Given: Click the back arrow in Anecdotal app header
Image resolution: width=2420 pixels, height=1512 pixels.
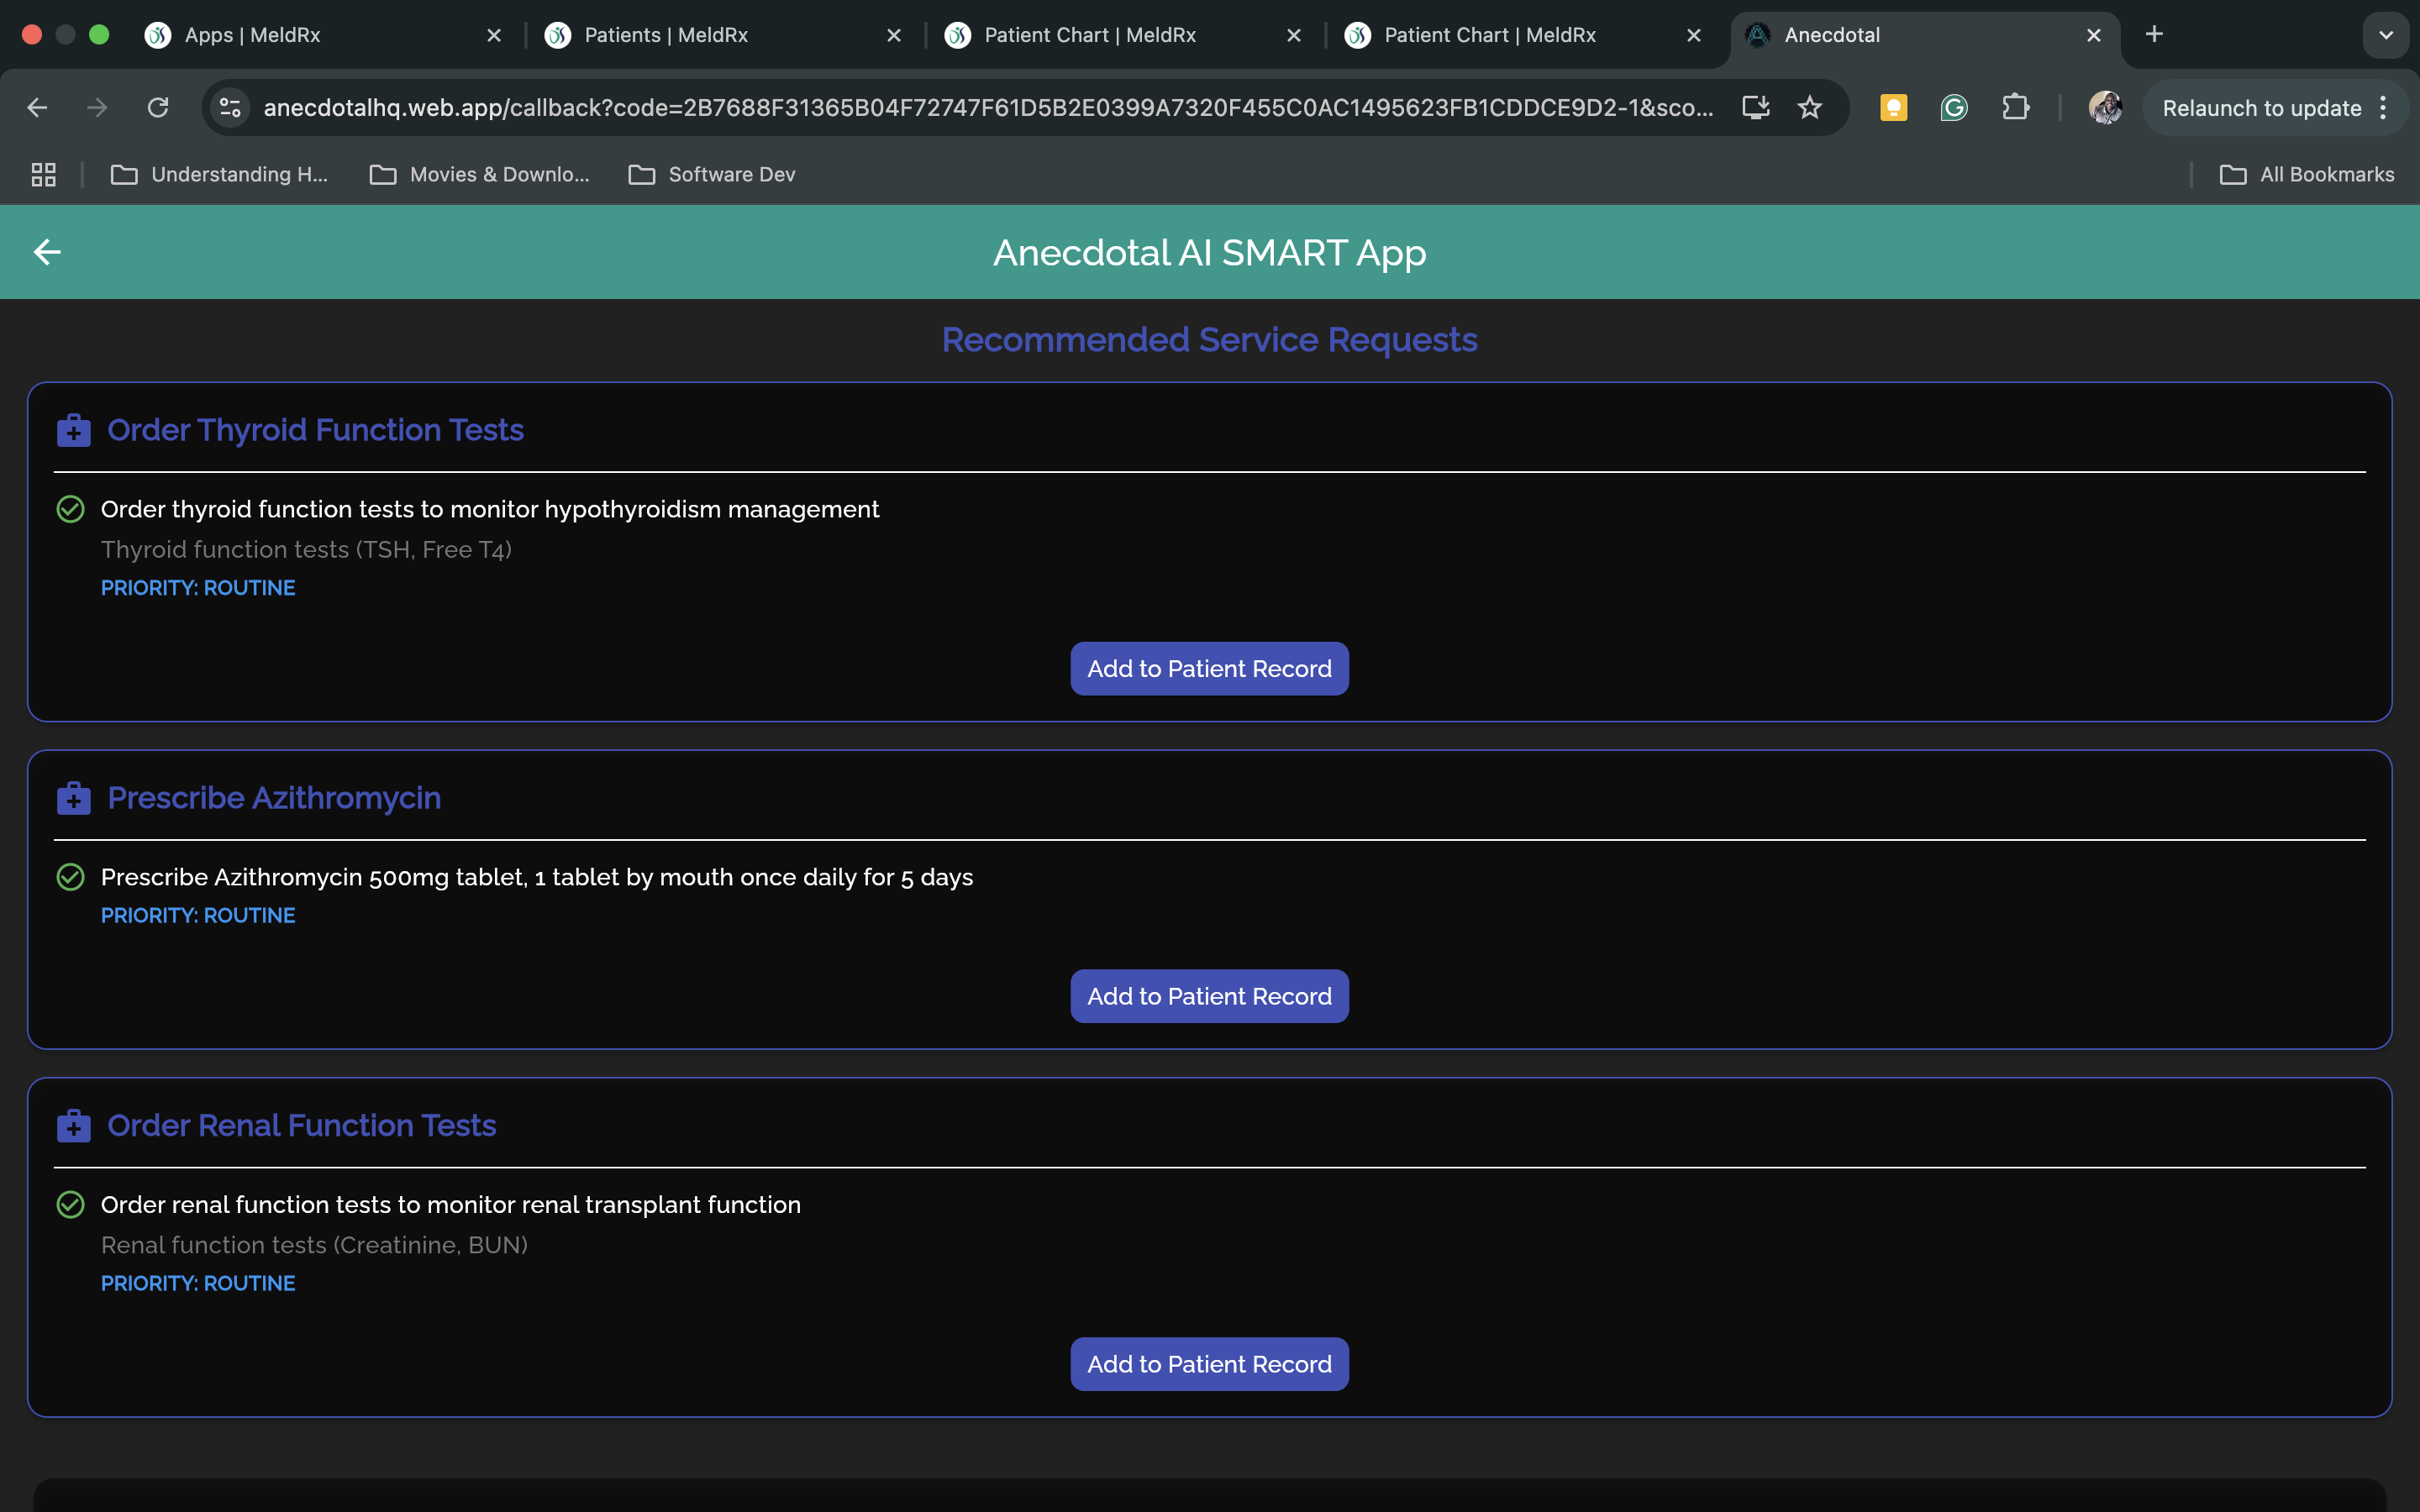Looking at the screenshot, I should 47,252.
